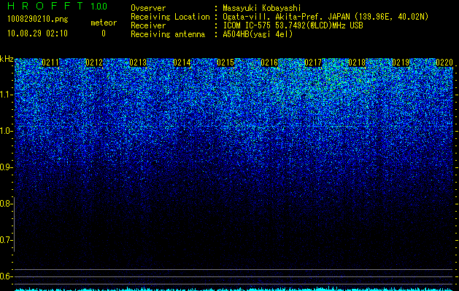Select observer name Masayuki Kobayashi
This screenshot has width=459, height=291.
pyautogui.click(x=262, y=8)
